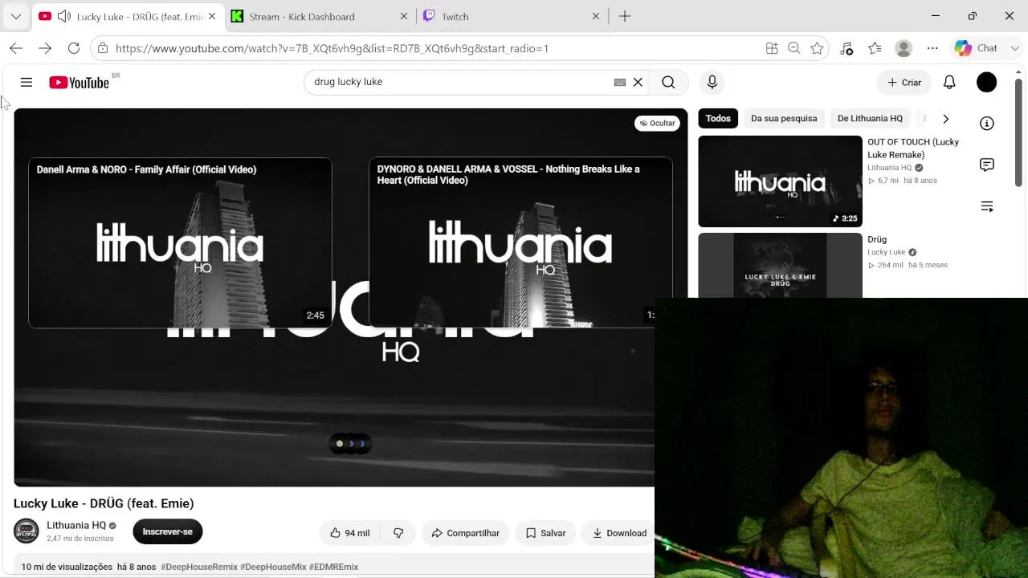Screen dimensions: 1028x578
Task: Close the Lucky Luke YouTube tab
Action: coord(212,16)
